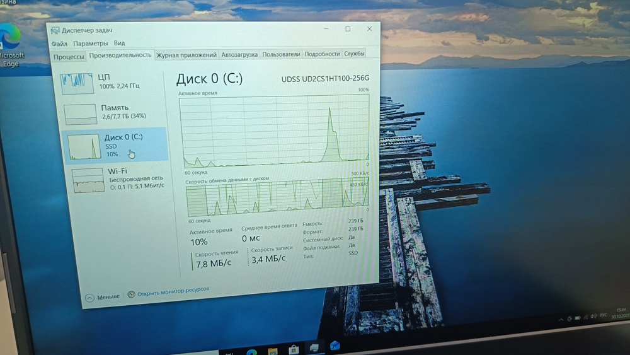Open the Параметры menu
630x355 pixels.
point(90,44)
